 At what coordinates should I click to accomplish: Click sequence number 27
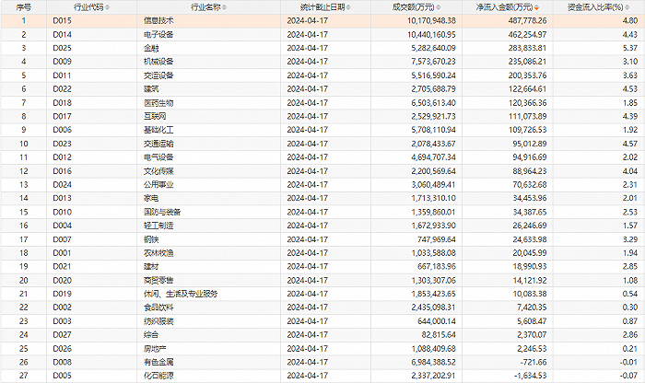[x=24, y=376]
